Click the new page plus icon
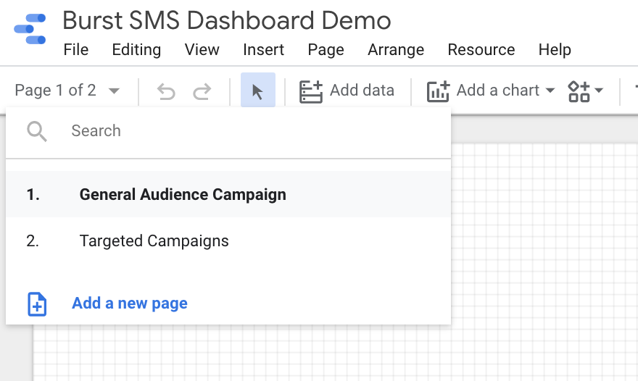 click(x=37, y=303)
